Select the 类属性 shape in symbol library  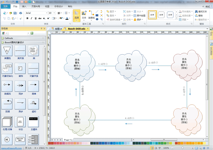click(7, 51)
